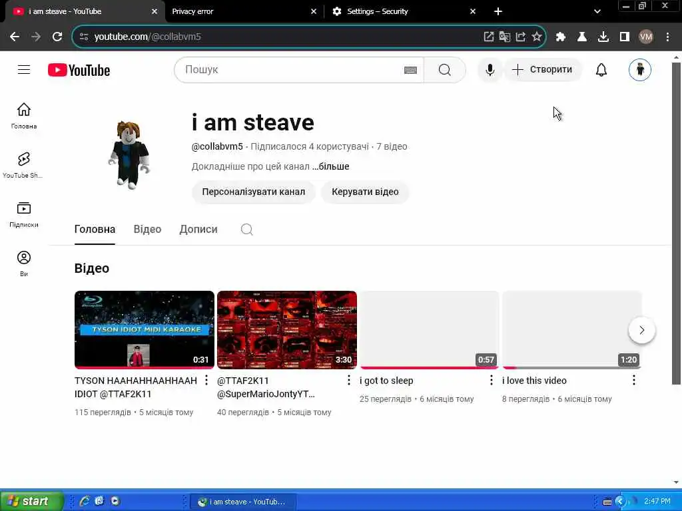Open notifications bell
The width and height of the screenshot is (682, 511).
[601, 70]
